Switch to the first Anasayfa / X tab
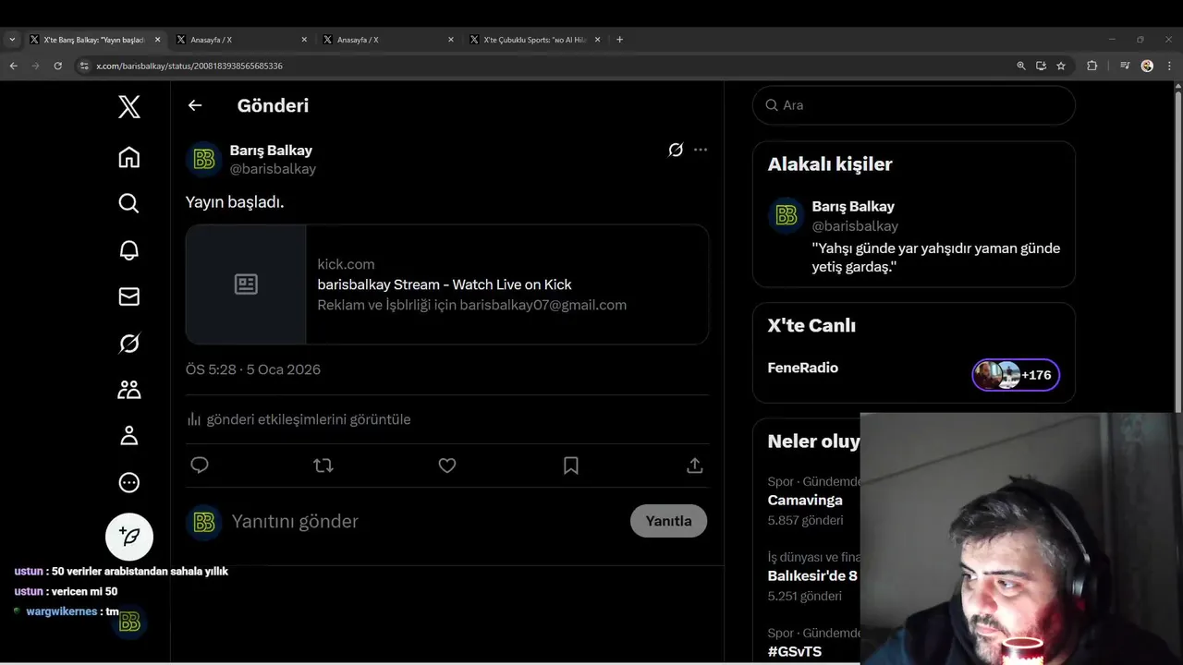 (241, 40)
